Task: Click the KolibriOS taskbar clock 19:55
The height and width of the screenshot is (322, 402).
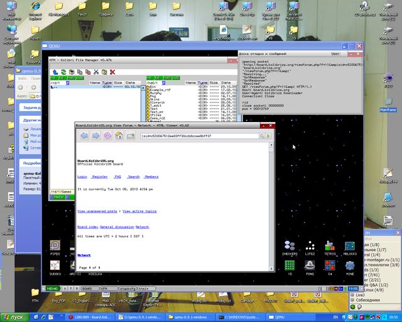Action: pos(353,289)
